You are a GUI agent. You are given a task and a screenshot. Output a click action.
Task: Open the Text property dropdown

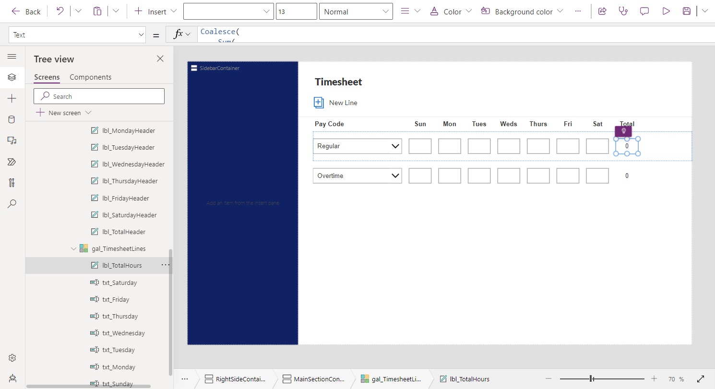(x=77, y=35)
